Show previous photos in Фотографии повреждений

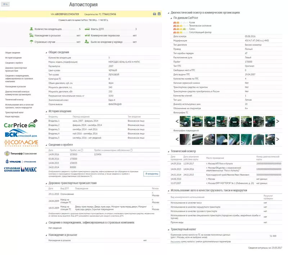pos(177,139)
